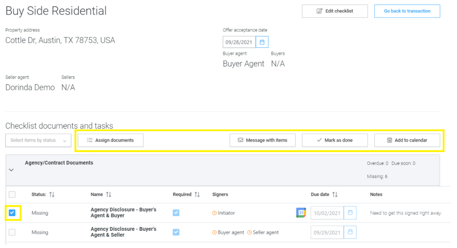Open Edit checklist
Viewport: 457px width, 248px height.
click(334, 11)
